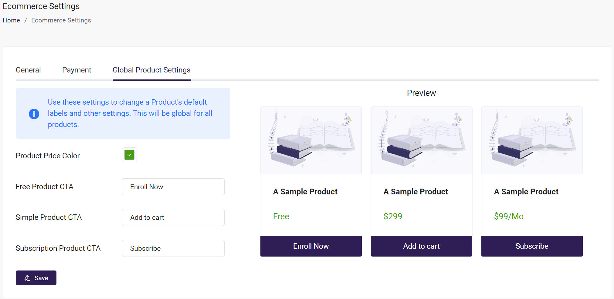Click the Subscribe preview button

tap(532, 246)
